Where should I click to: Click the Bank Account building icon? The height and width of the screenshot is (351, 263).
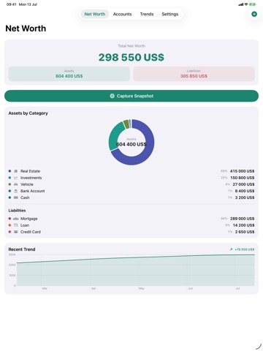(x=16, y=191)
